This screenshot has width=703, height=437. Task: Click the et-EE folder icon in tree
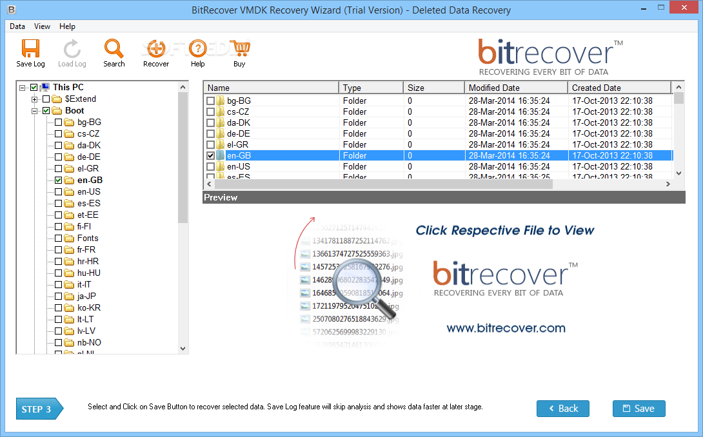[x=69, y=215]
